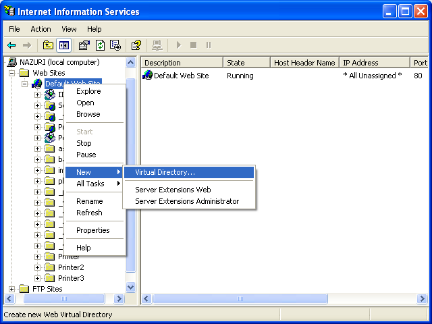Click tree pane scroll left arrow

click(9, 298)
